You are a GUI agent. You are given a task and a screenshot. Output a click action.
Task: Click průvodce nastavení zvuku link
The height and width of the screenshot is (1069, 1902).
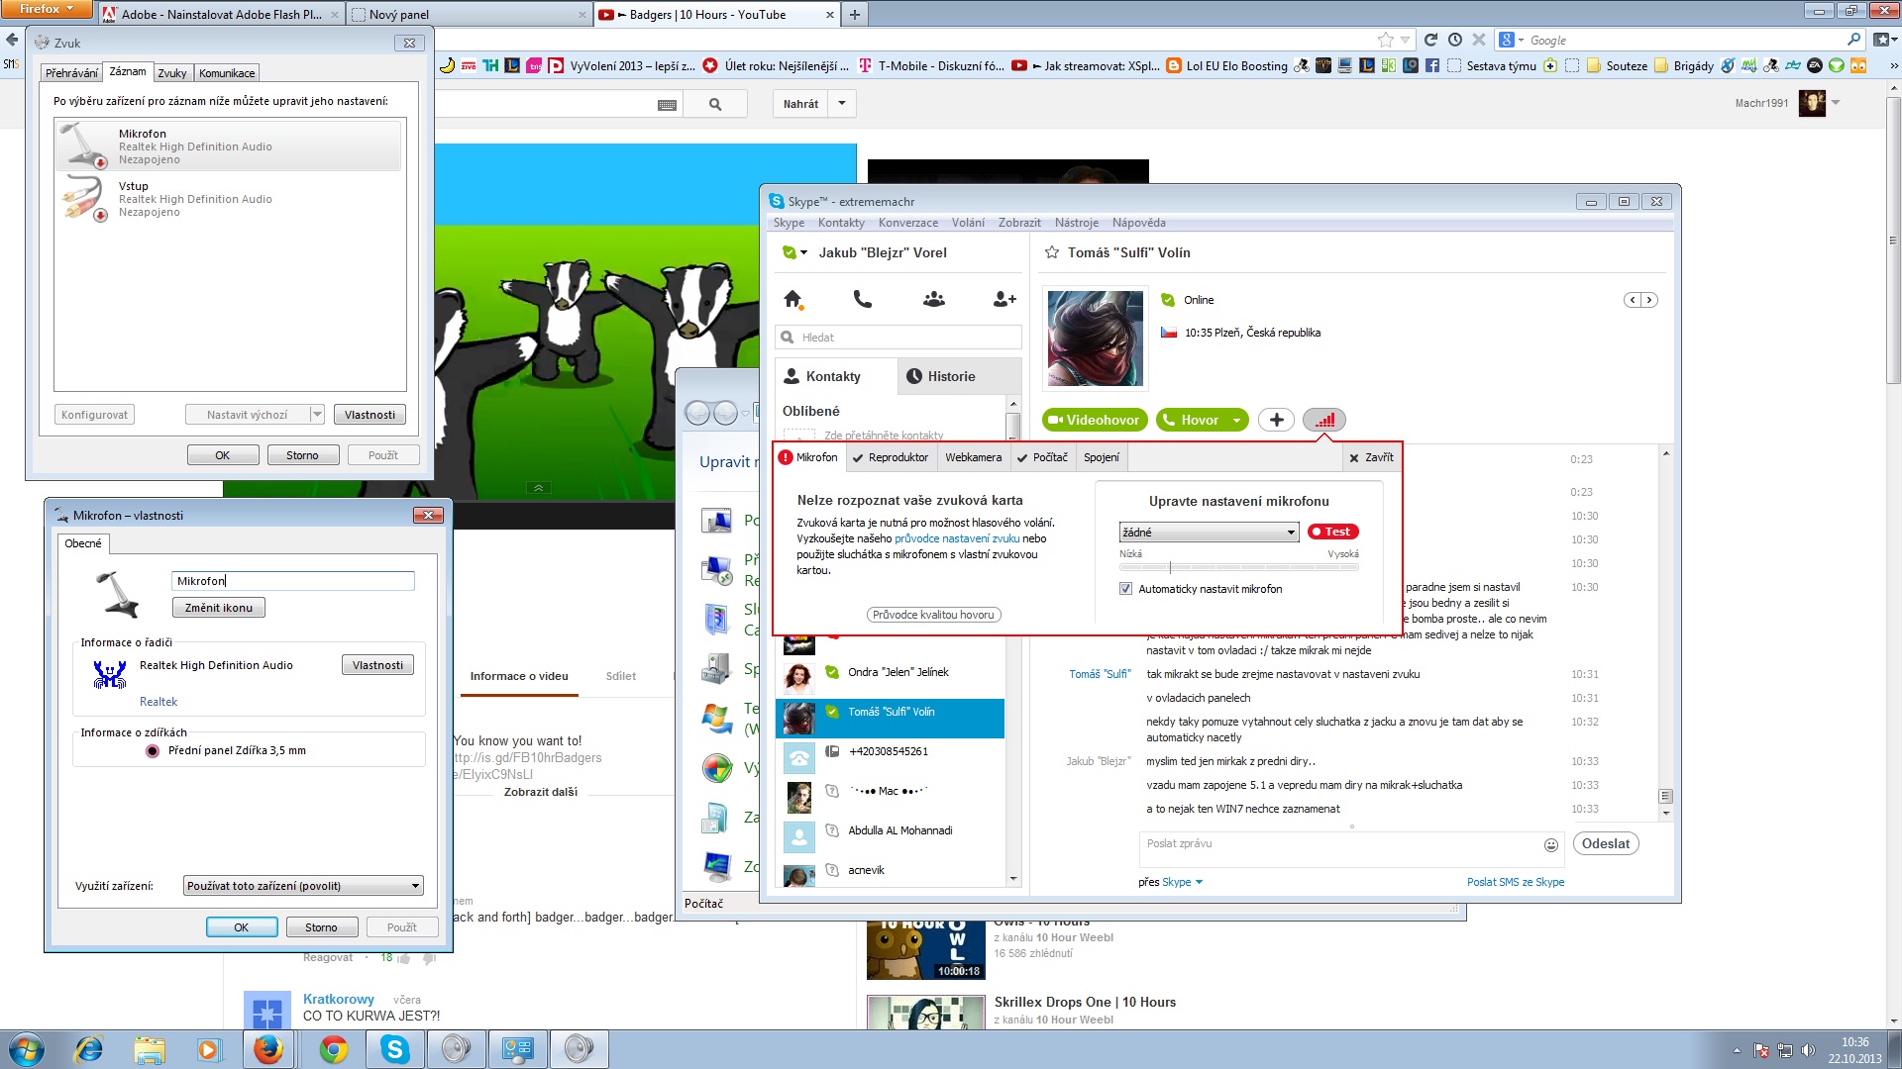tap(956, 538)
